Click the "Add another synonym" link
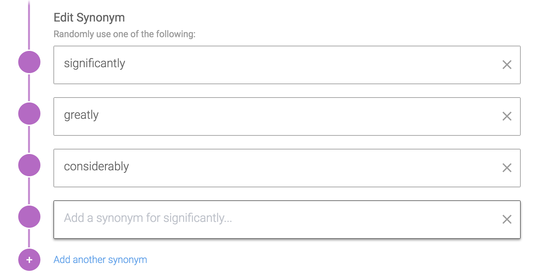This screenshot has height=278, width=537. pos(100,260)
